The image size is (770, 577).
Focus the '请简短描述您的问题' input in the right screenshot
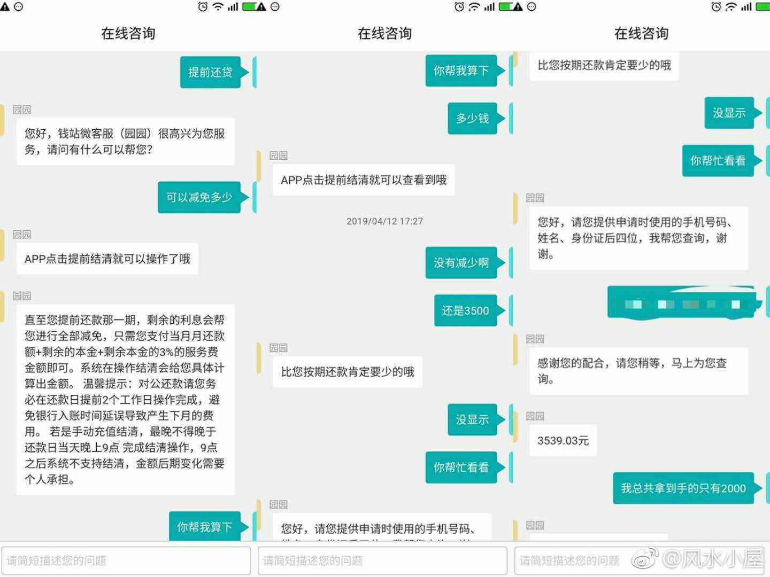639,560
